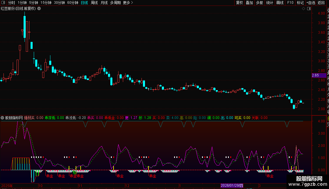Switch to 分时 intraday view
The height and width of the screenshot is (189, 329).
[x=11, y=3]
